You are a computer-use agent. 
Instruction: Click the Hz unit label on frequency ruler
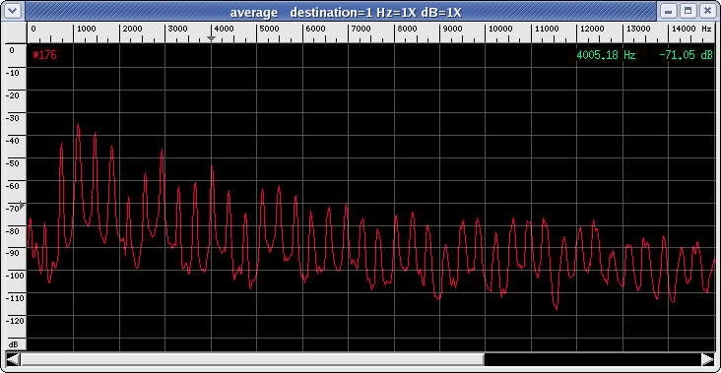tap(706, 29)
